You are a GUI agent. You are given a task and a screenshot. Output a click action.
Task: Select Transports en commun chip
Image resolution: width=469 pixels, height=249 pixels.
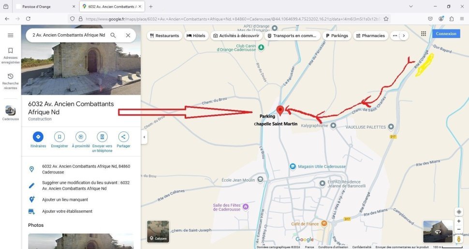(x=292, y=36)
